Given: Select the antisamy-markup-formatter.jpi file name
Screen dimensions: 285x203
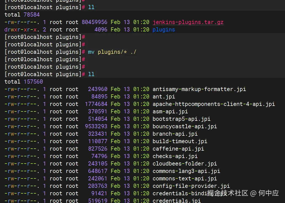Looking at the screenshot, I should coord(199,89).
